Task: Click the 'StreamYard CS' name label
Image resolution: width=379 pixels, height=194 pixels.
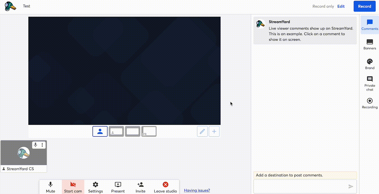Action: [x=20, y=169]
